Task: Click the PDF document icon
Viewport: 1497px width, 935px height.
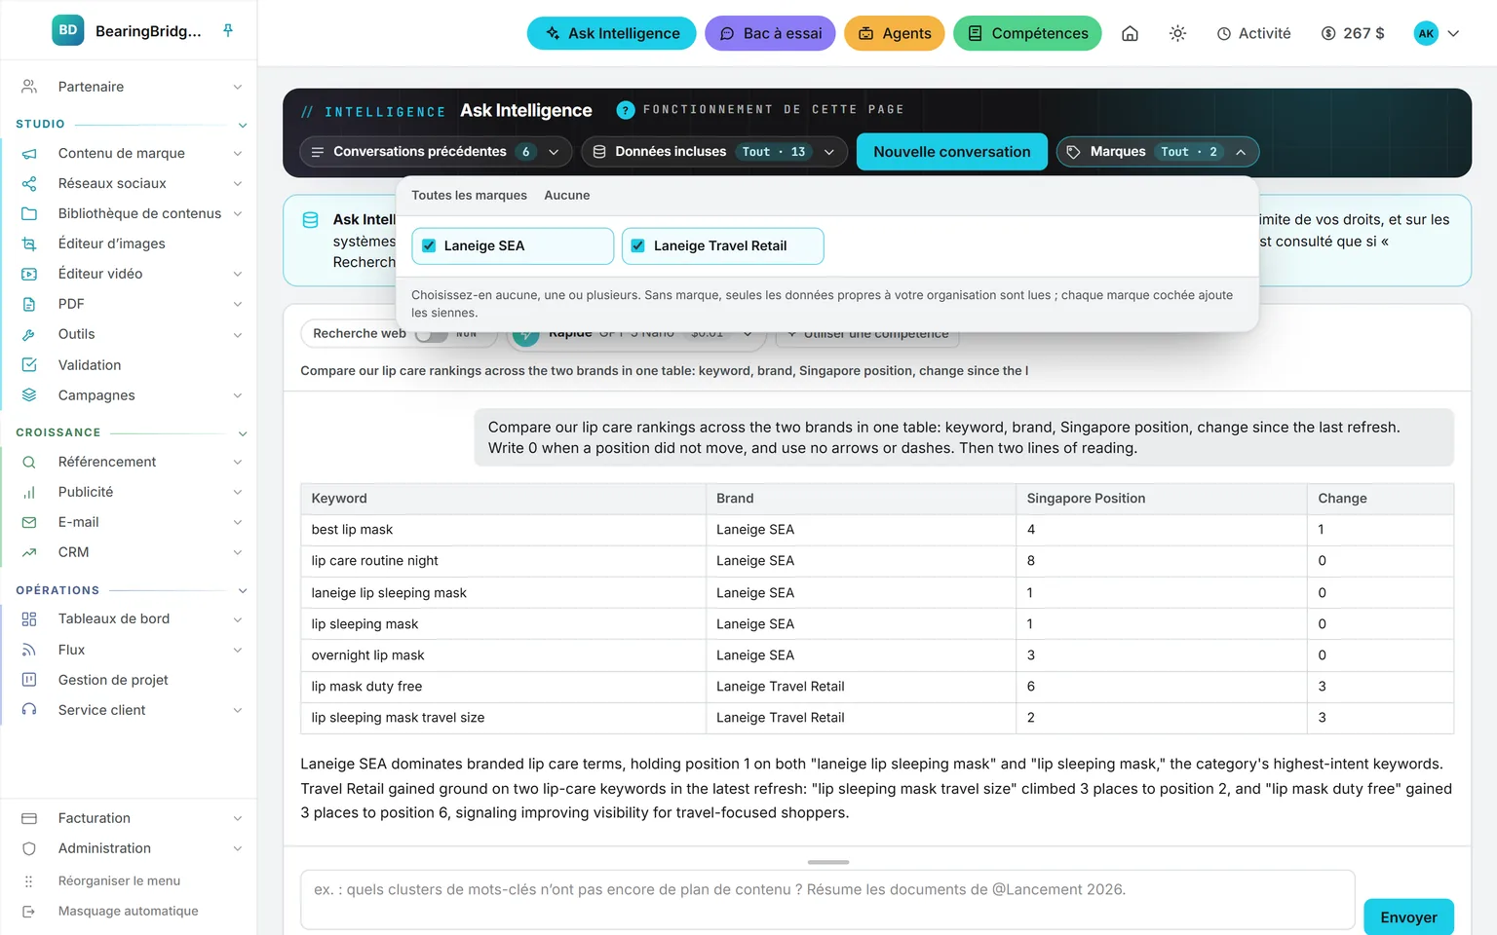Action: pyautogui.click(x=29, y=304)
